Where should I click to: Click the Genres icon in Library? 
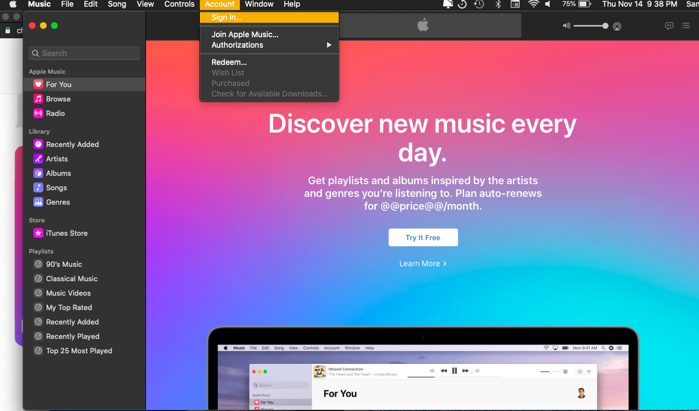point(38,202)
